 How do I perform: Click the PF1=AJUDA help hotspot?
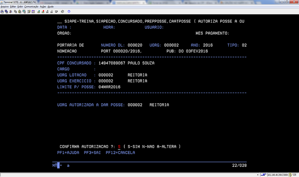click(x=68, y=153)
